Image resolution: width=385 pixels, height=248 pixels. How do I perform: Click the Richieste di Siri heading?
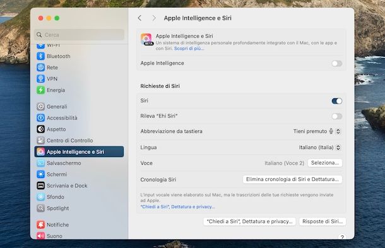pyautogui.click(x=160, y=86)
